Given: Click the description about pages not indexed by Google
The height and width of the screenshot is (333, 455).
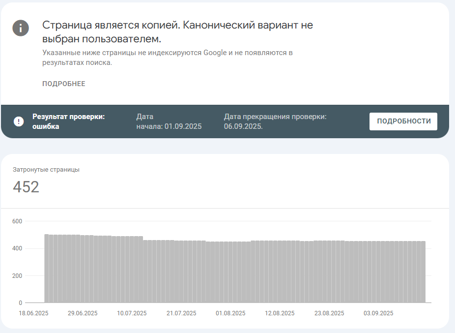Looking at the screenshot, I should tap(168, 58).
